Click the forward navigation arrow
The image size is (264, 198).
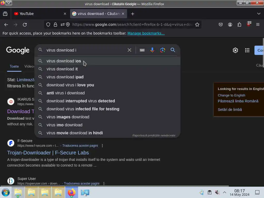point(15,25)
